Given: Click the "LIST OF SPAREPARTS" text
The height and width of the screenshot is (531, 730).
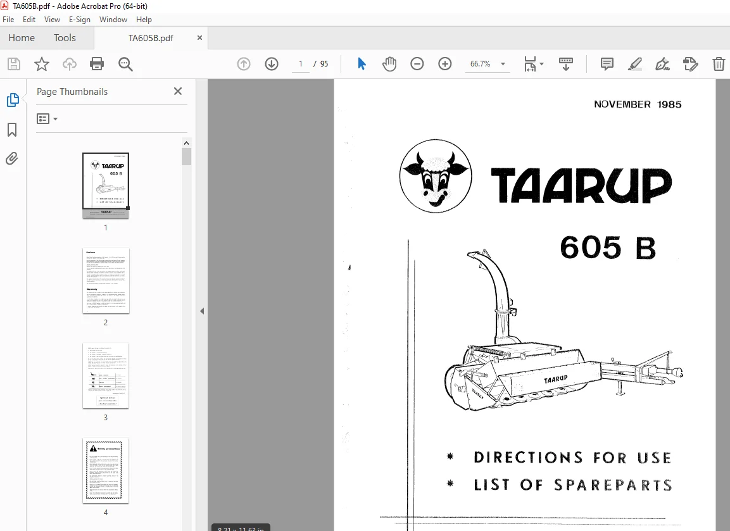Looking at the screenshot, I should pyautogui.click(x=573, y=485).
